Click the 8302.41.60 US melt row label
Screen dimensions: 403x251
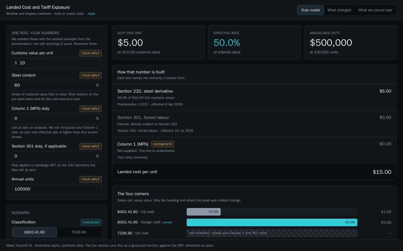pyautogui.click(x=136, y=212)
